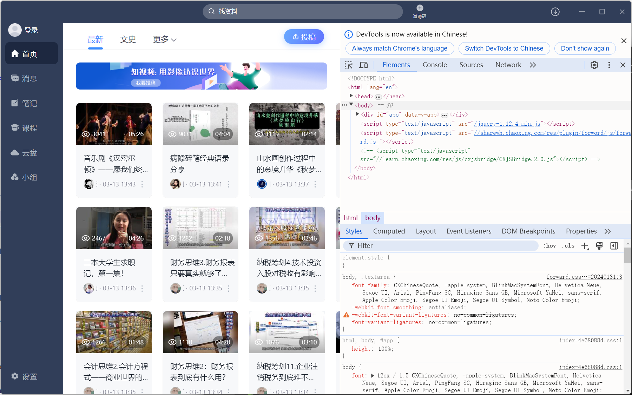632x395 pixels.
Task: Click the Styles pane scroll-down arrow
Action: click(x=628, y=390)
